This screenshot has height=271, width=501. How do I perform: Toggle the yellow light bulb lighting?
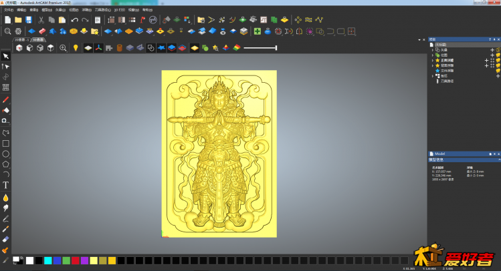click(x=76, y=48)
